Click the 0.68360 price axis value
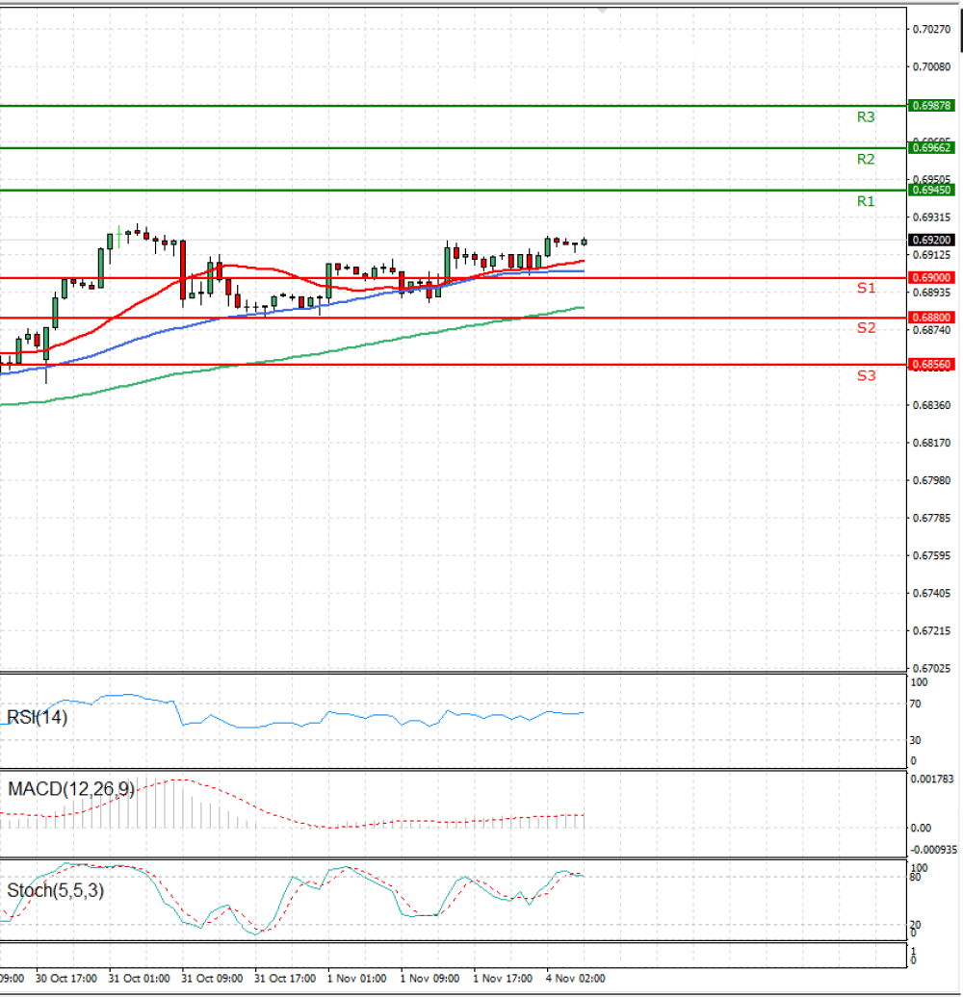This screenshot has height=997, width=963. 931,405
